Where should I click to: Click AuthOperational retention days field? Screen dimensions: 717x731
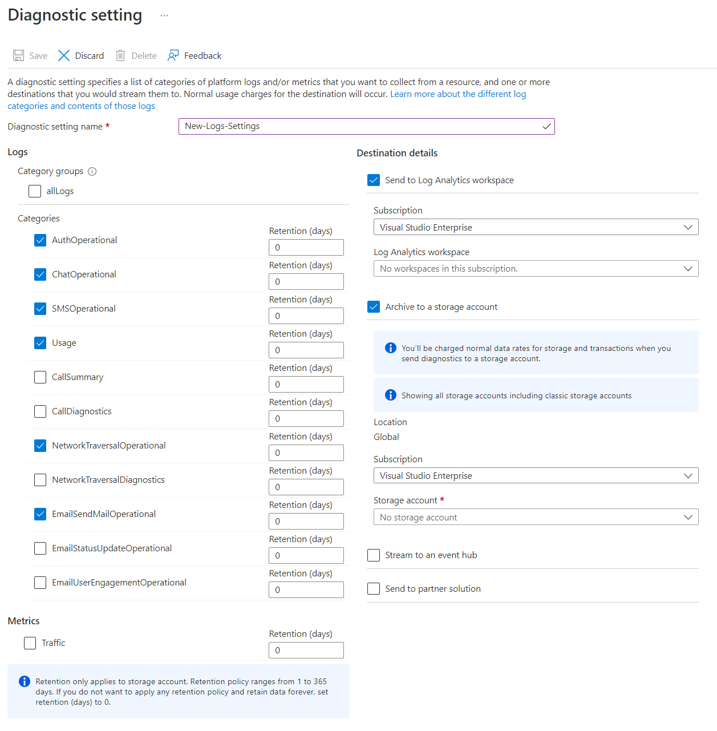[x=306, y=248]
